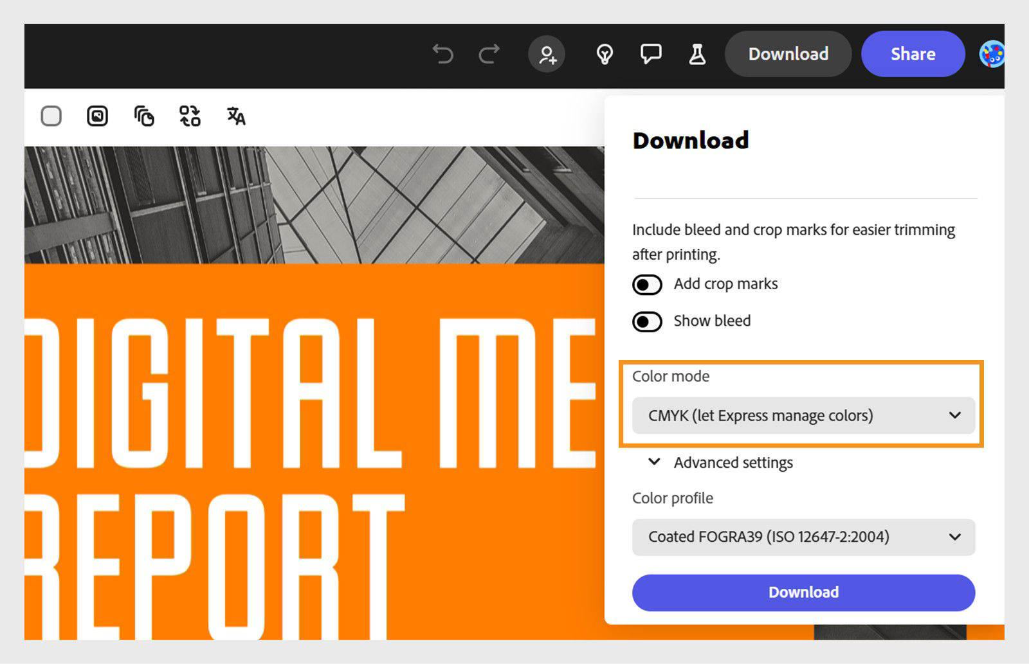Click the redo arrow icon
This screenshot has height=664, width=1029.
tap(489, 54)
